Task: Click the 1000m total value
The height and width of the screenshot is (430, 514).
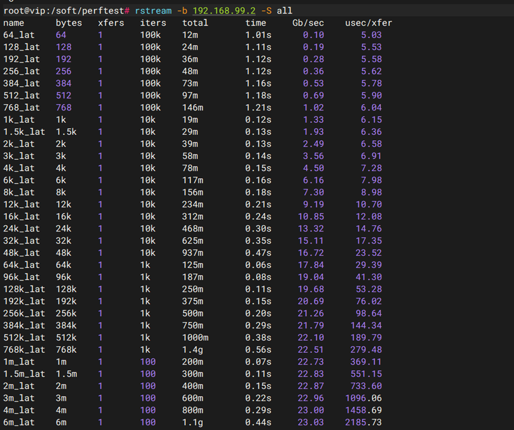Action: tap(195, 337)
